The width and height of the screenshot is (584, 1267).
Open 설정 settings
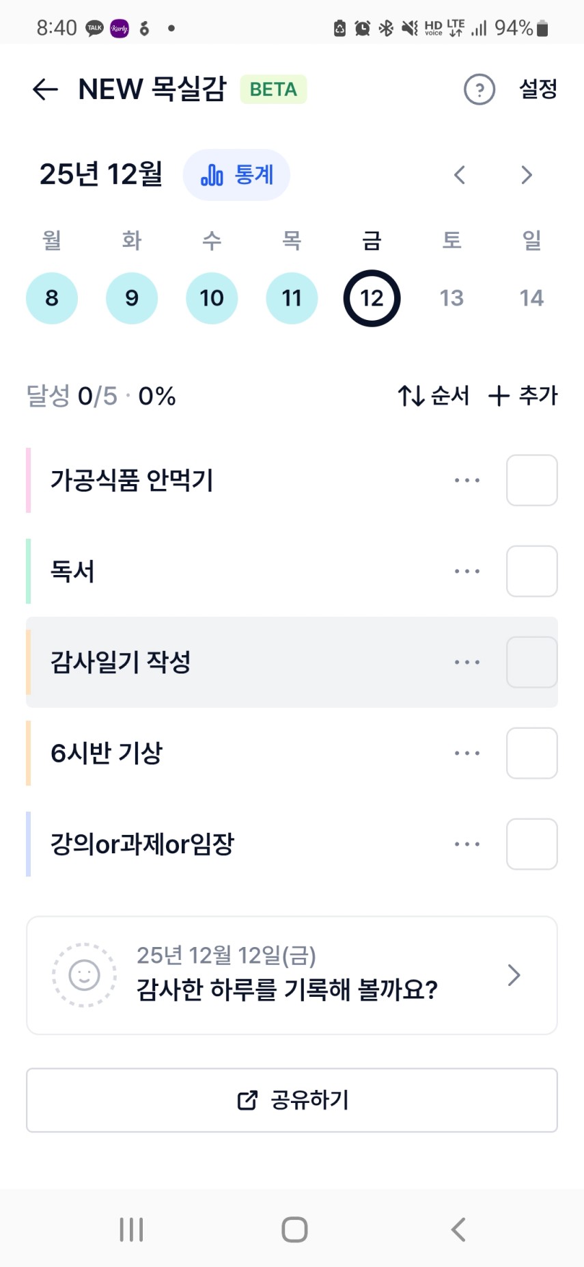(538, 89)
